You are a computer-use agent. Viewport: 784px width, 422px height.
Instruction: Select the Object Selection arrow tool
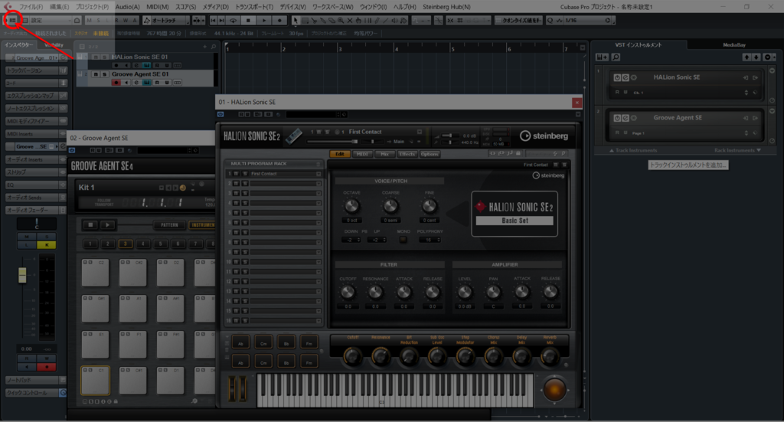pos(296,21)
